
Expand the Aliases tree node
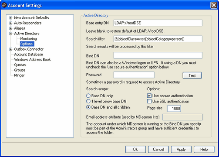point(10,28)
